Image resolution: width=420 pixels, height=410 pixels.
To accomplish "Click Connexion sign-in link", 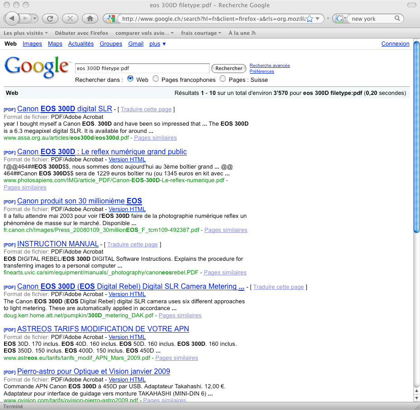I will coord(396,43).
